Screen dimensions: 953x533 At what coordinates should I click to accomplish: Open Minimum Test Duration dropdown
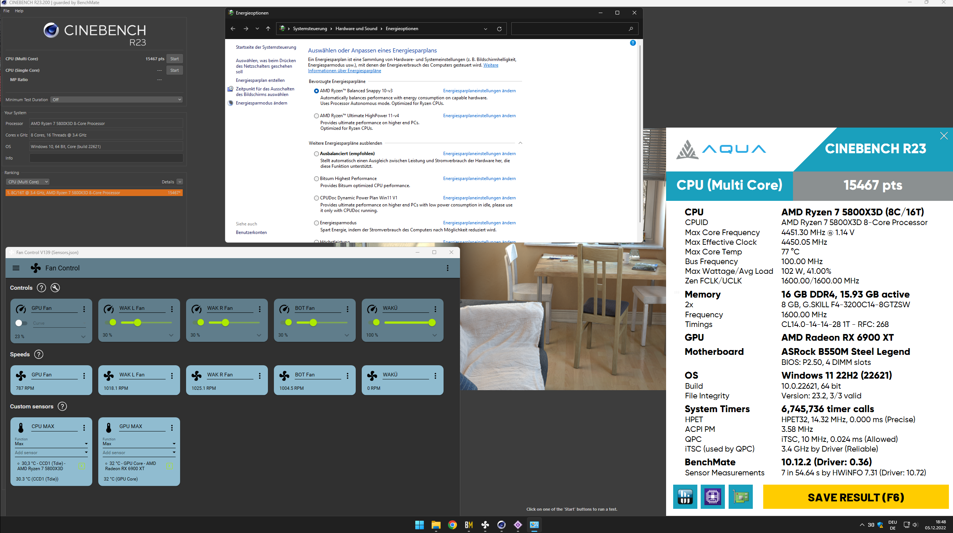[x=117, y=100]
